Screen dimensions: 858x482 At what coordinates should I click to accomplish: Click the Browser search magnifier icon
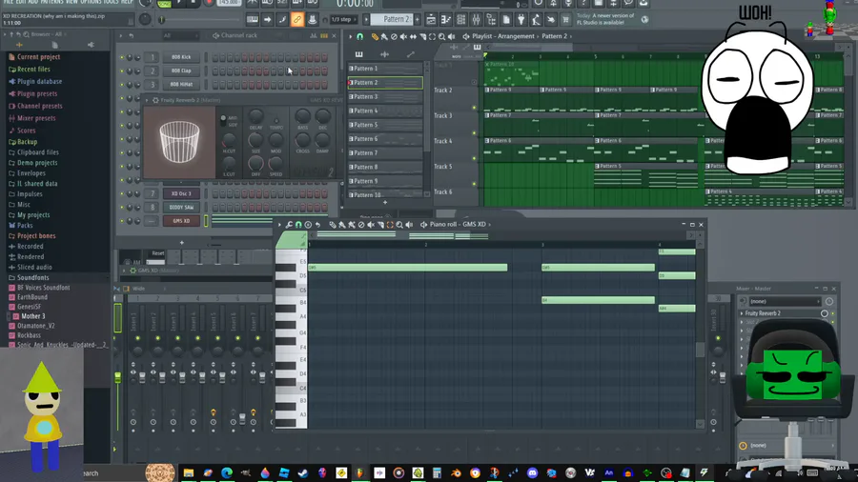coord(26,34)
